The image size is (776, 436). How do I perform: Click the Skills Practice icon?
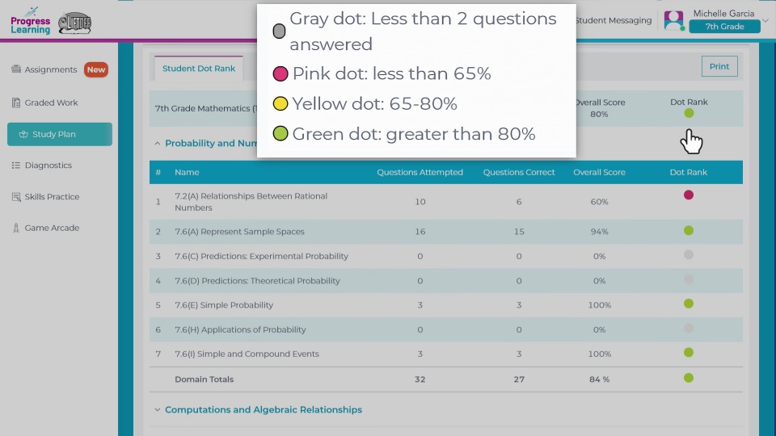coord(16,197)
